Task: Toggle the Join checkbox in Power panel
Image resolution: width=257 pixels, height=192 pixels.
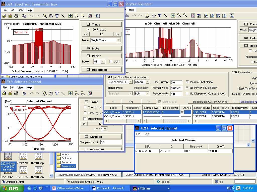Action: 111,61
